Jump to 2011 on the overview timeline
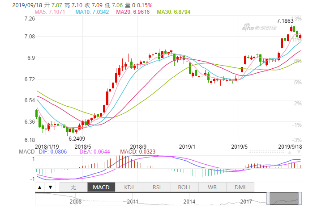This screenshot has height=208, width=313. click(132, 202)
